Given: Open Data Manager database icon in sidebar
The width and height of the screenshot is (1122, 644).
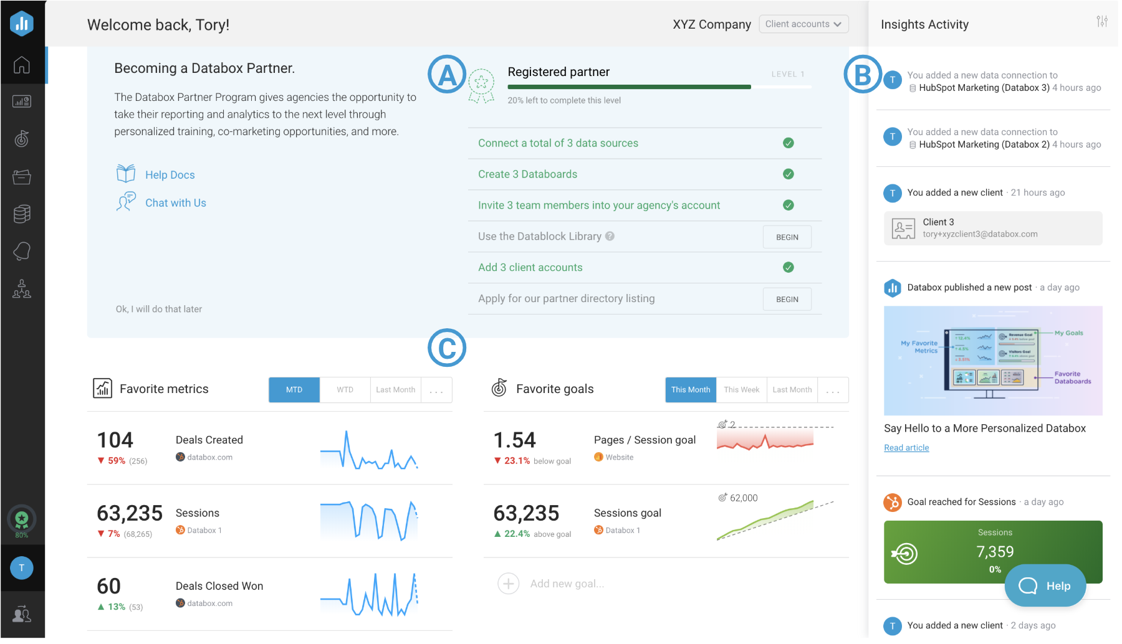Looking at the screenshot, I should (x=22, y=214).
